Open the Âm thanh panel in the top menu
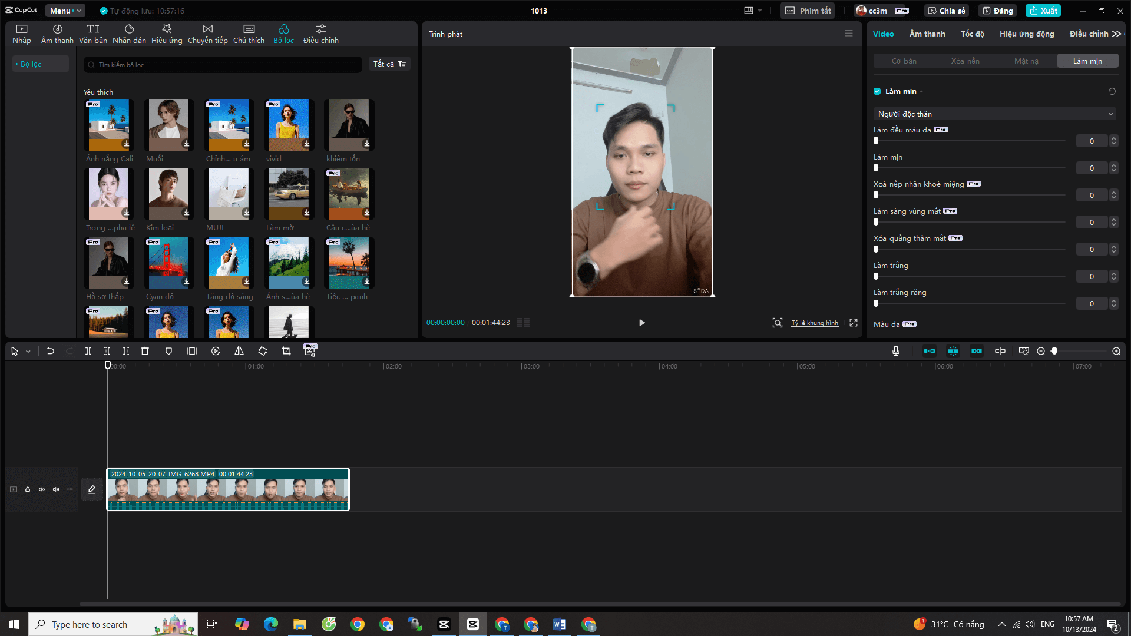1131x636 pixels. [x=57, y=32]
